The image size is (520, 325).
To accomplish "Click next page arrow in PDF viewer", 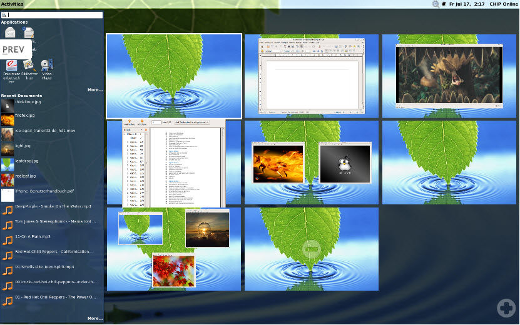I will coord(142,122).
